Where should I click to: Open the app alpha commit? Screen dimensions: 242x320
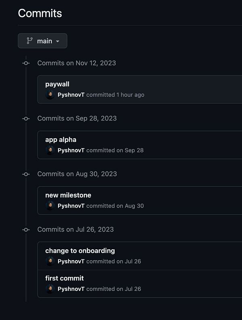click(60, 140)
